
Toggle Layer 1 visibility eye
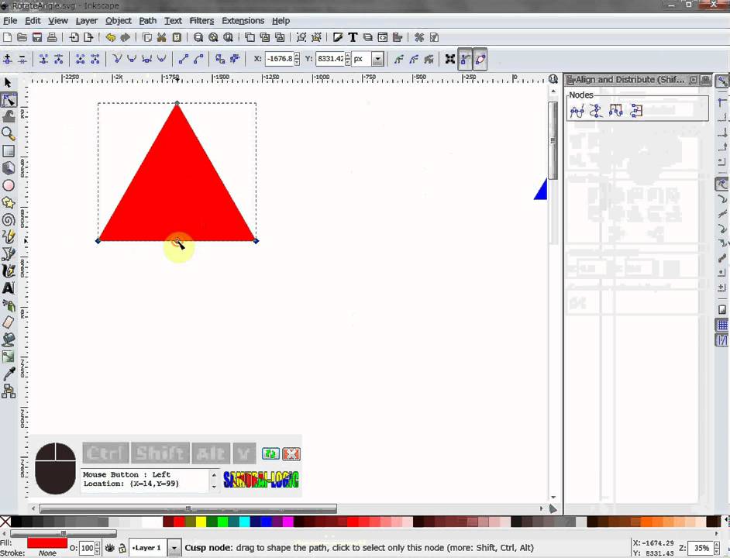point(109,548)
